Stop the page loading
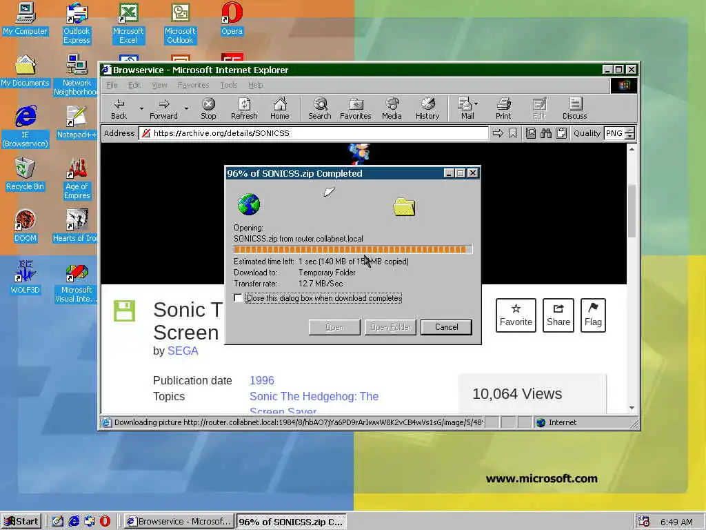 point(208,109)
